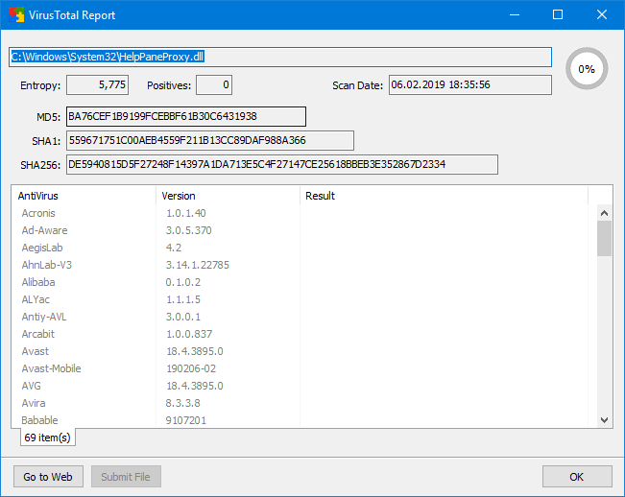Click the list scroll up arrow
625x497 pixels.
[x=604, y=213]
